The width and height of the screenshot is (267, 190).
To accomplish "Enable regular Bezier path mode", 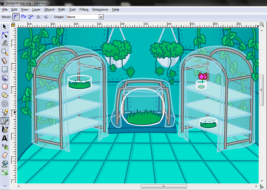I will pos(16,17).
